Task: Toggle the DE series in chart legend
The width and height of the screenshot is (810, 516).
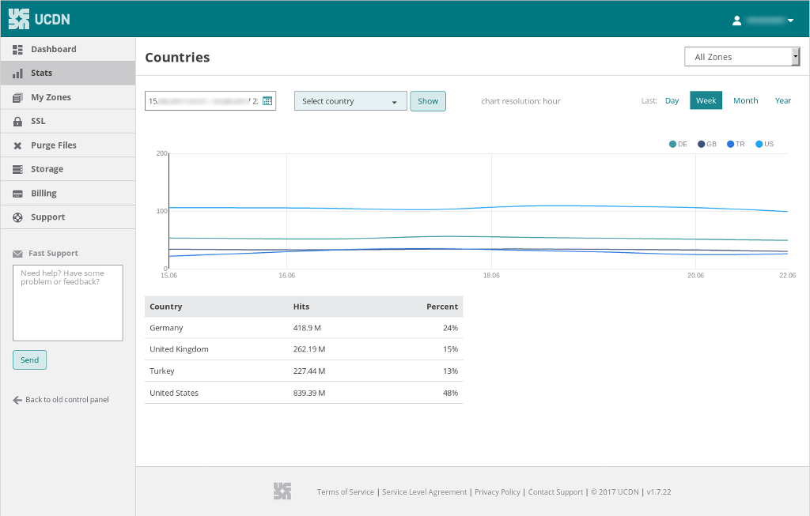Action: [x=678, y=145]
